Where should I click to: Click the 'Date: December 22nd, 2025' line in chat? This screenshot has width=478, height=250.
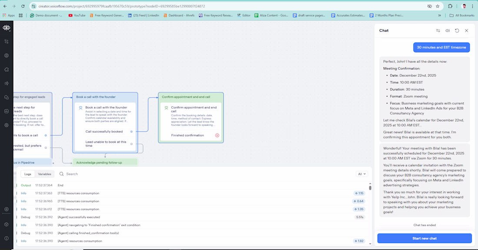pos(413,76)
